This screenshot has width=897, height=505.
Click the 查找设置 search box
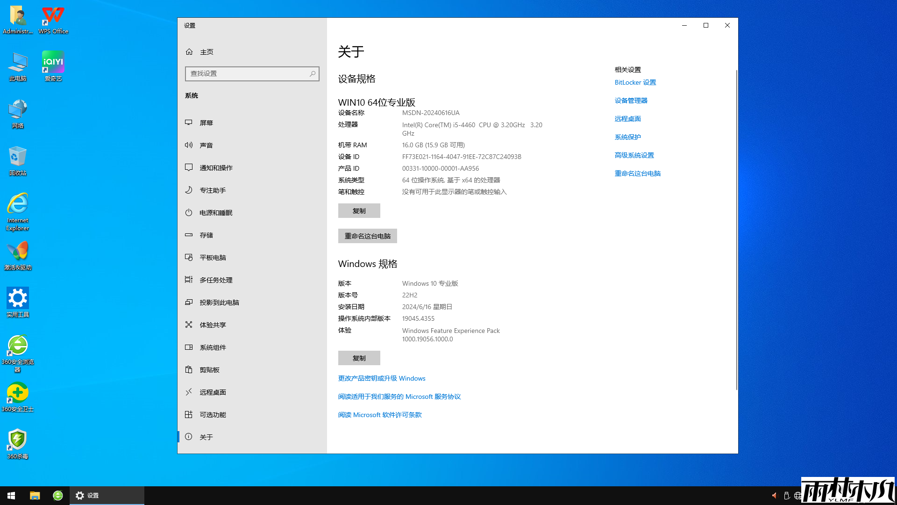tap(252, 73)
